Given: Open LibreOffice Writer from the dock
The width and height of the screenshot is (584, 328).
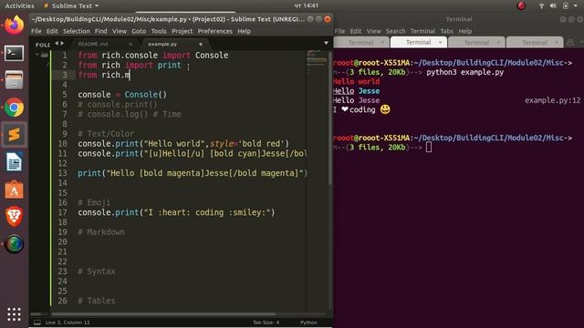Looking at the screenshot, I should (x=15, y=162).
